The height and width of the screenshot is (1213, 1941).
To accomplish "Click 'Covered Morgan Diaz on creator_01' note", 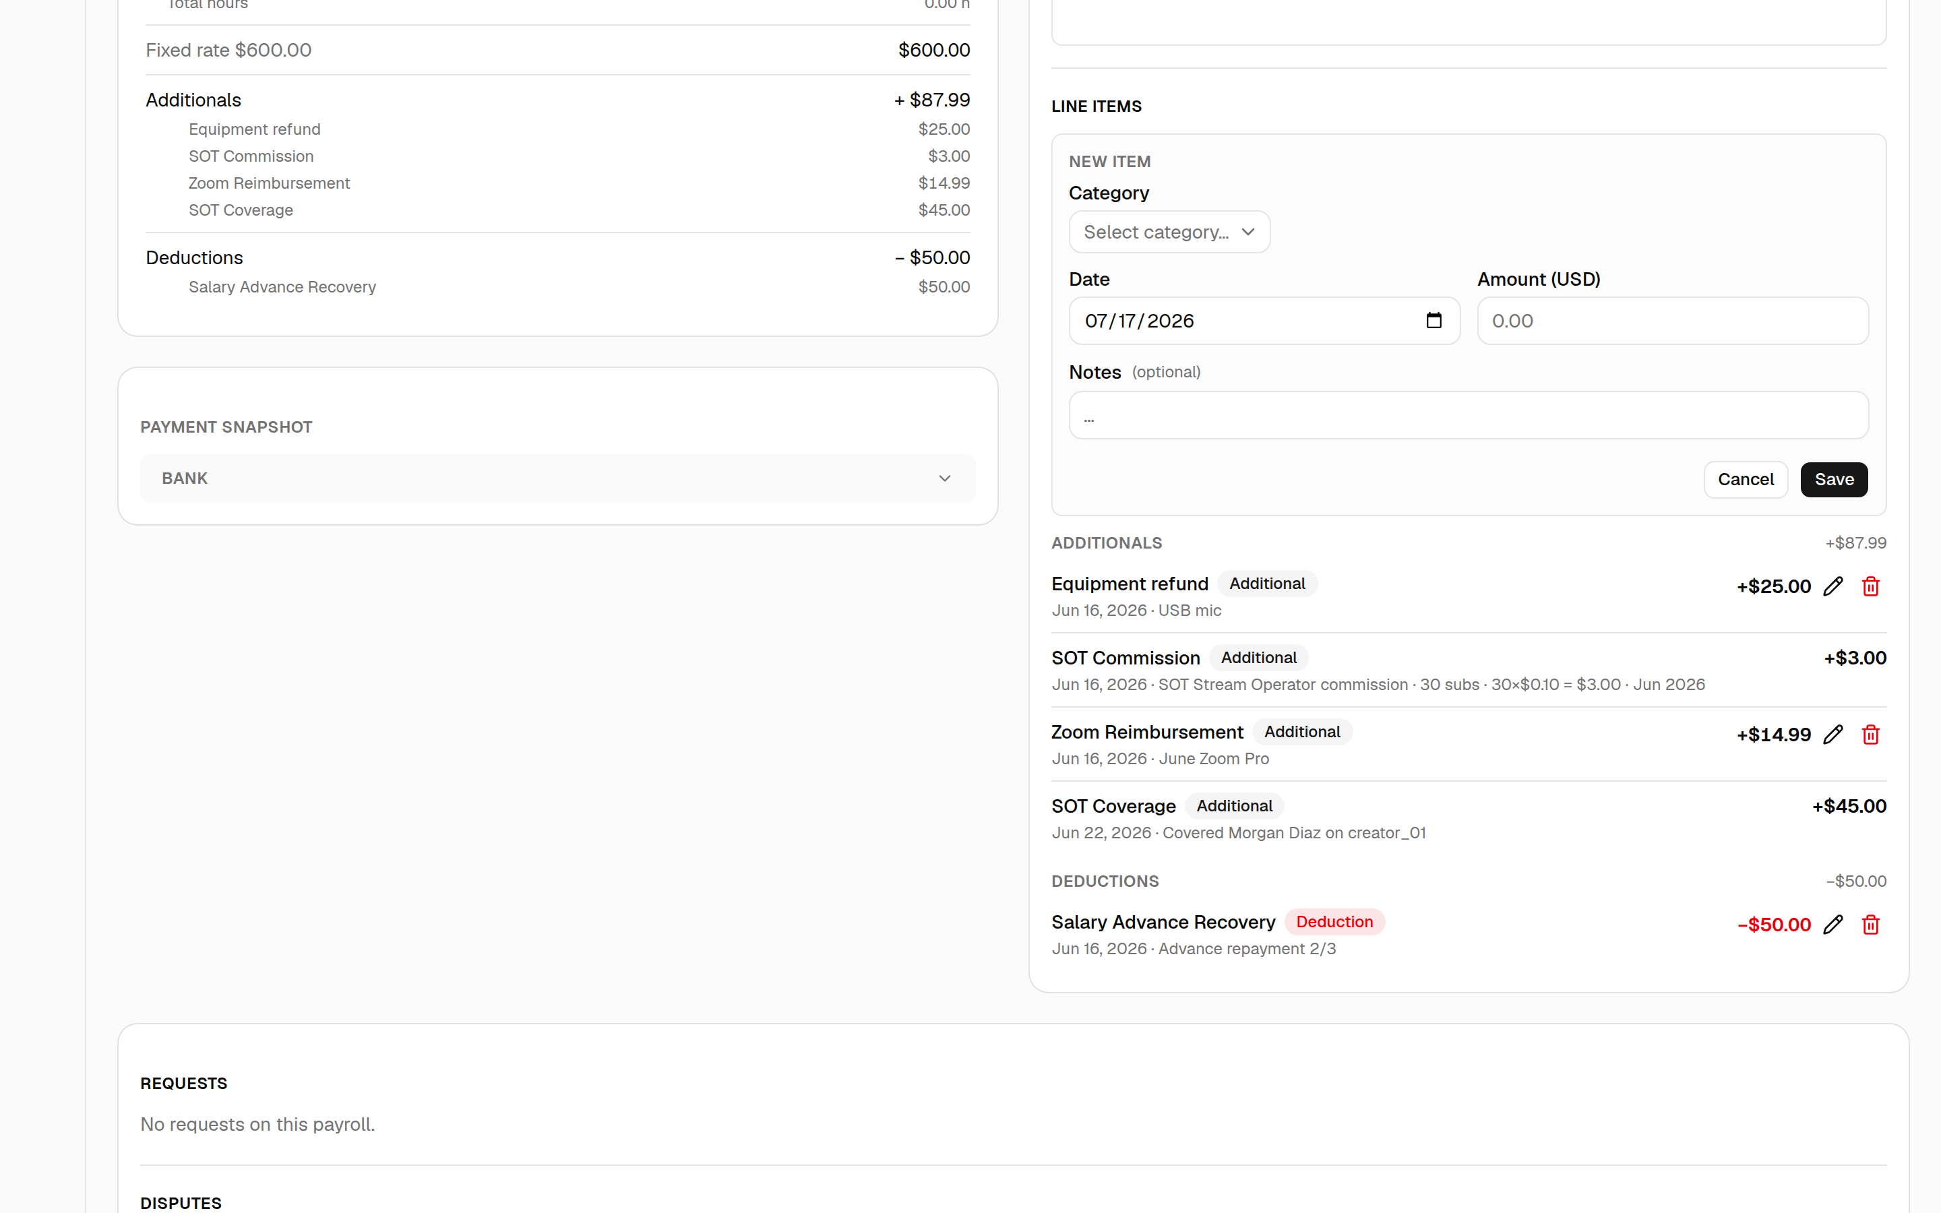I will 1294,833.
